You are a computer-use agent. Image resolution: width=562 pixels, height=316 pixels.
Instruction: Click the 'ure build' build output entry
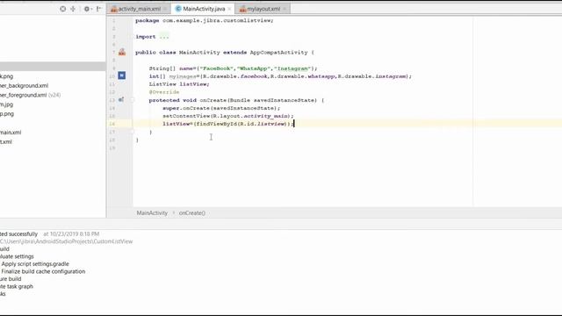pyautogui.click(x=11, y=279)
